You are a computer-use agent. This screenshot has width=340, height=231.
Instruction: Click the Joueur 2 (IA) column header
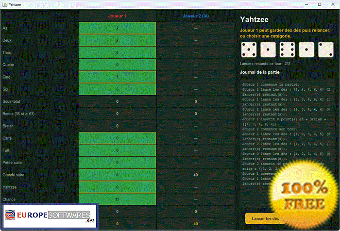coord(196,16)
